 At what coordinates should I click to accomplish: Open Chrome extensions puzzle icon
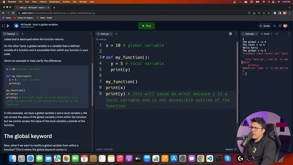click(x=275, y=13)
